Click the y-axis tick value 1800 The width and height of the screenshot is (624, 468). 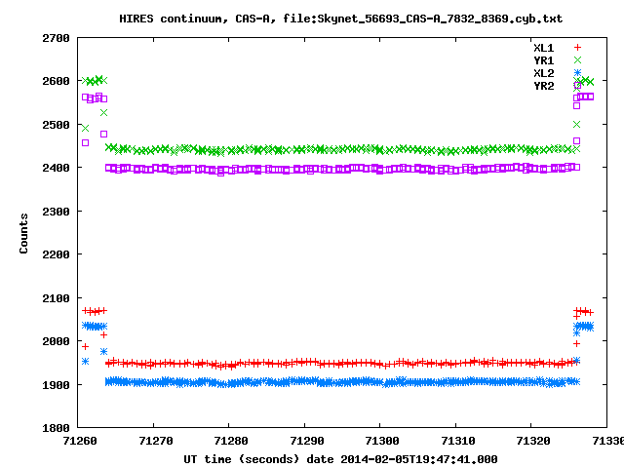(56, 428)
